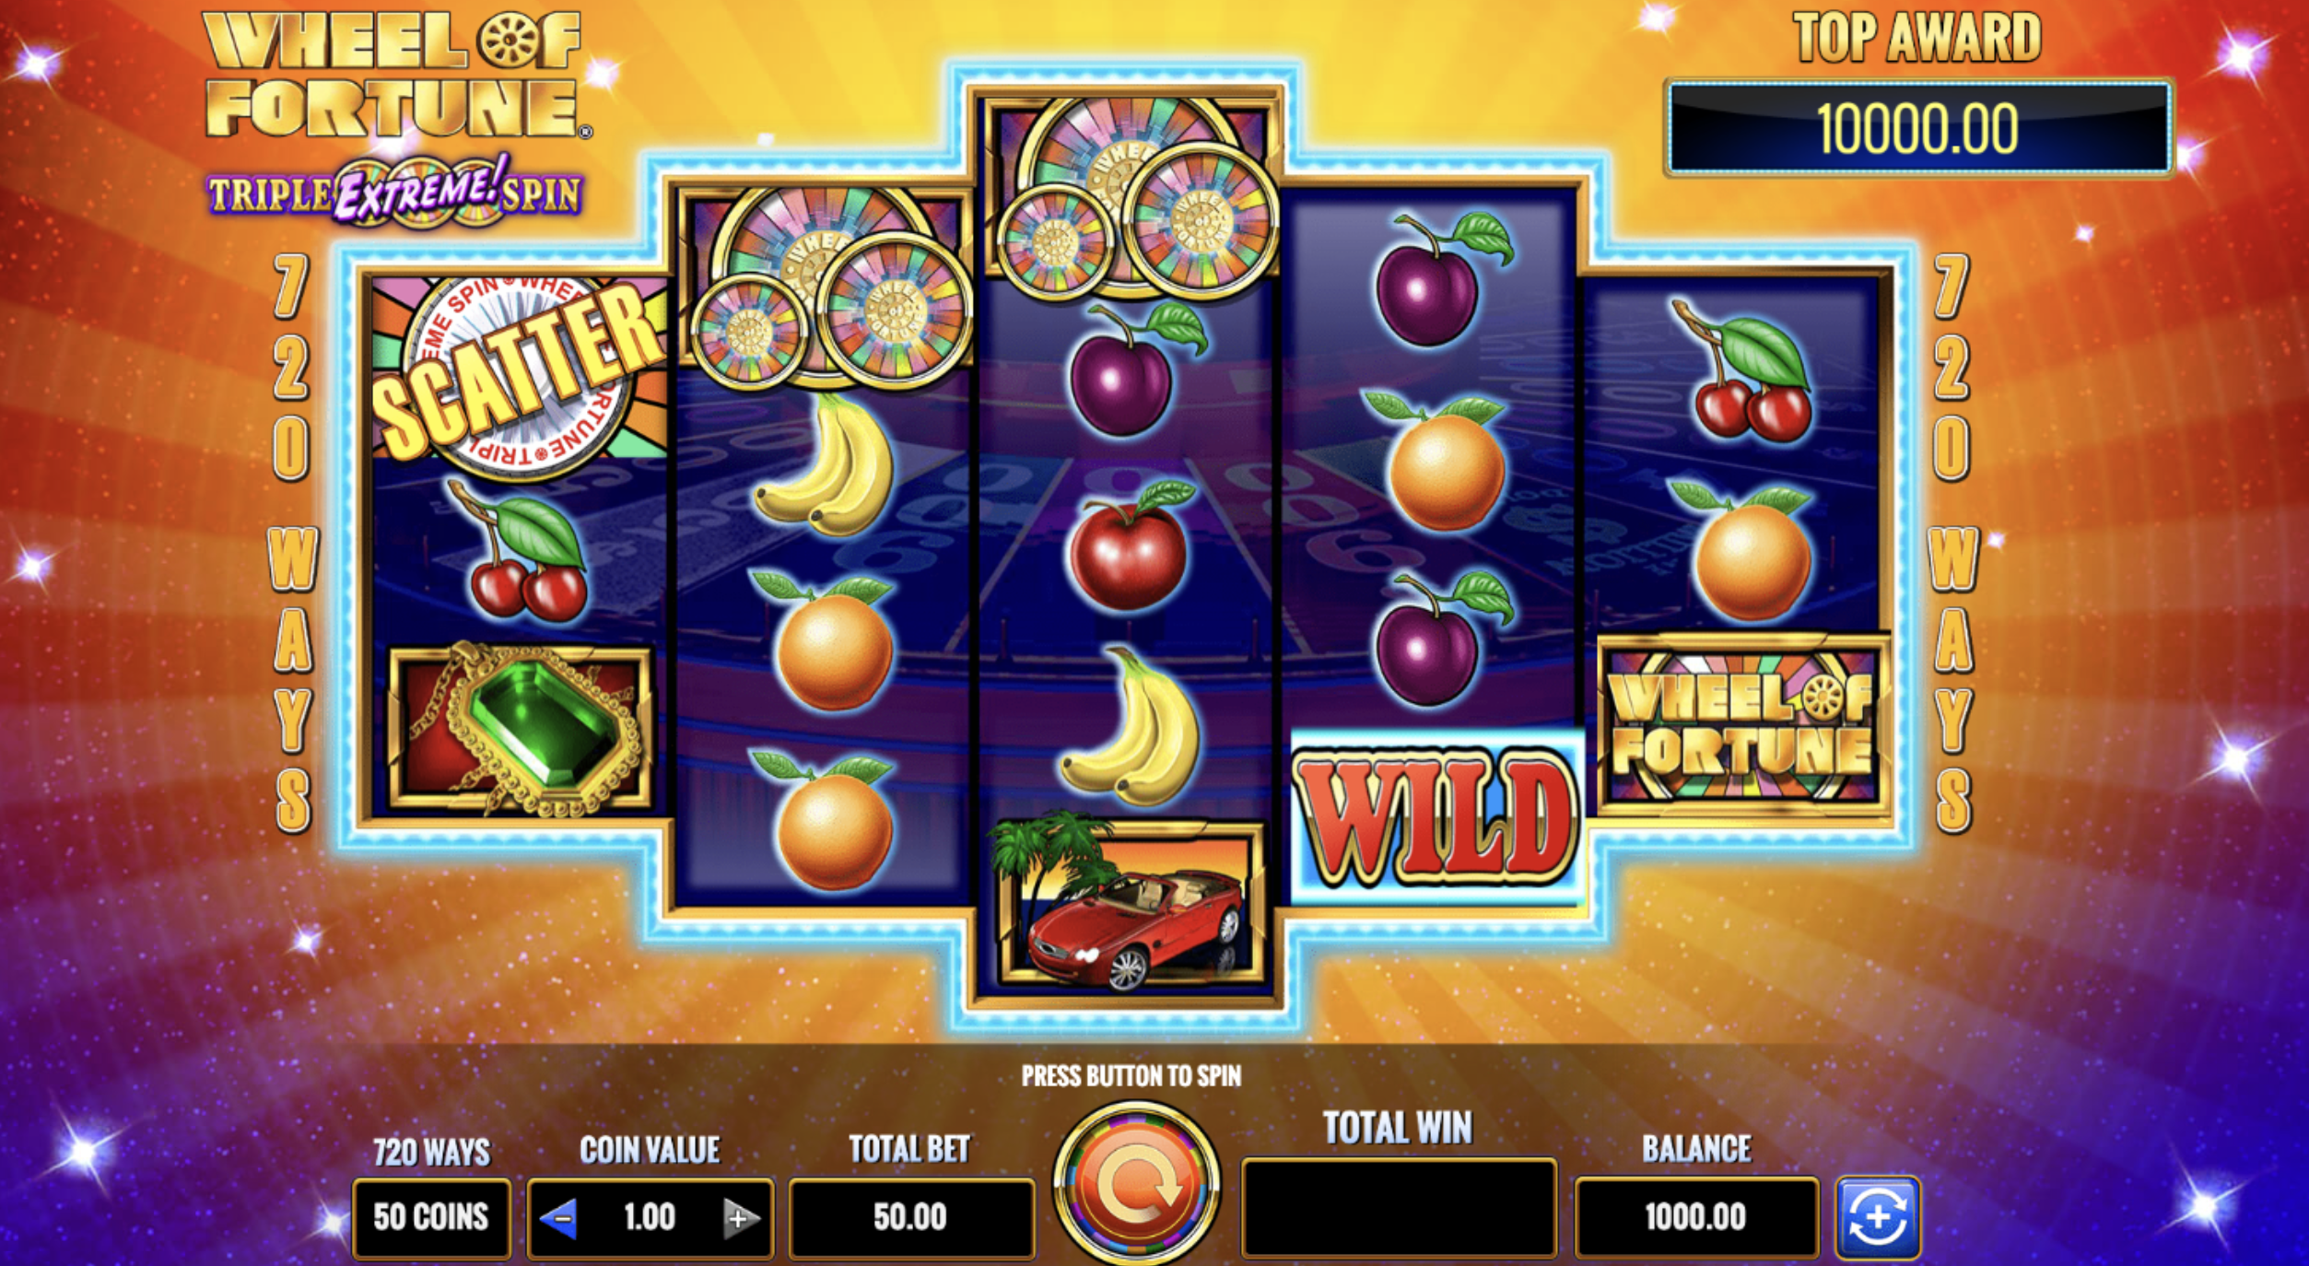The width and height of the screenshot is (2309, 1266).
Task: Decrease coin value with left arrow
Action: [559, 1218]
